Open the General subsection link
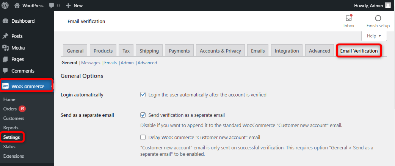This screenshot has width=395, height=166. click(69, 63)
